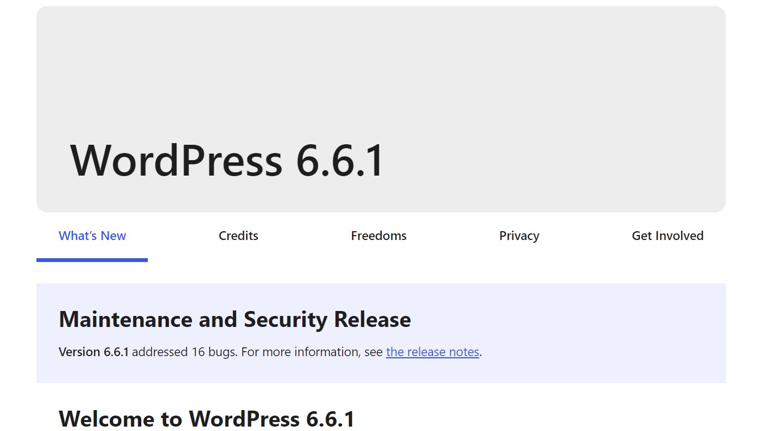Click the blue underline below What's New
This screenshot has height=431, width=764.
click(92, 260)
